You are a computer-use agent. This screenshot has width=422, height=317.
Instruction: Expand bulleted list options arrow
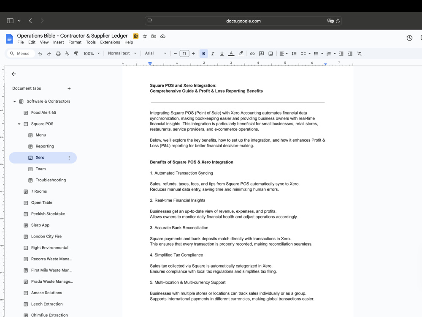pyautogui.click(x=322, y=54)
